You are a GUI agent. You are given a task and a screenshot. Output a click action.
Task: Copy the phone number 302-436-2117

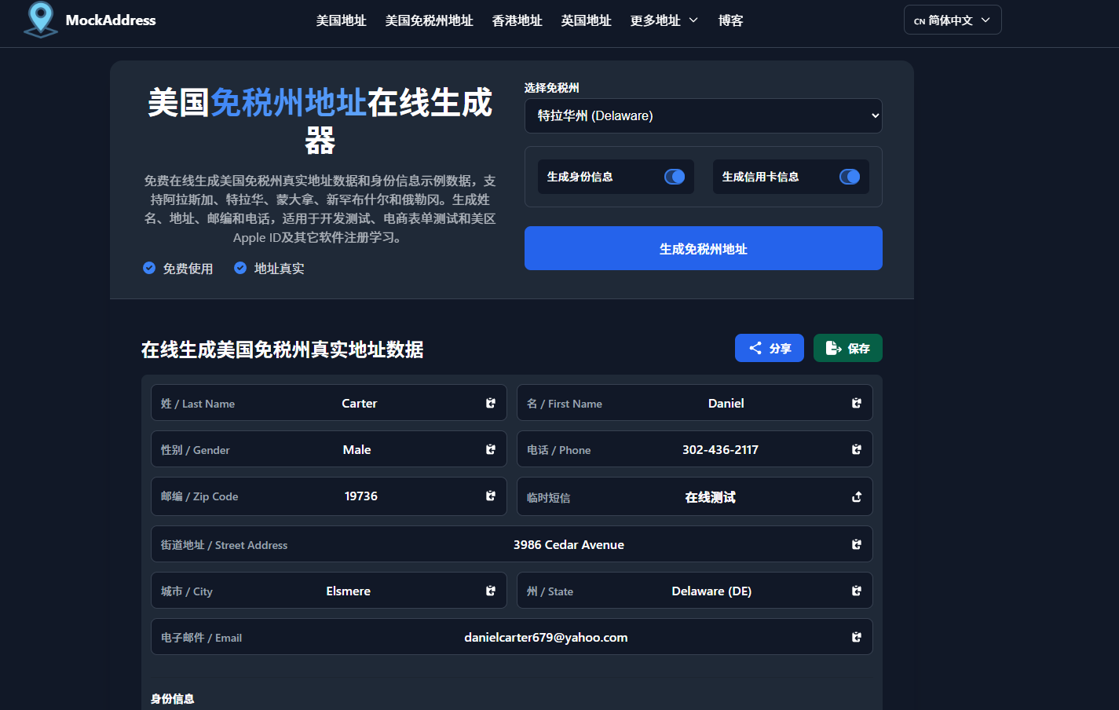tap(856, 449)
